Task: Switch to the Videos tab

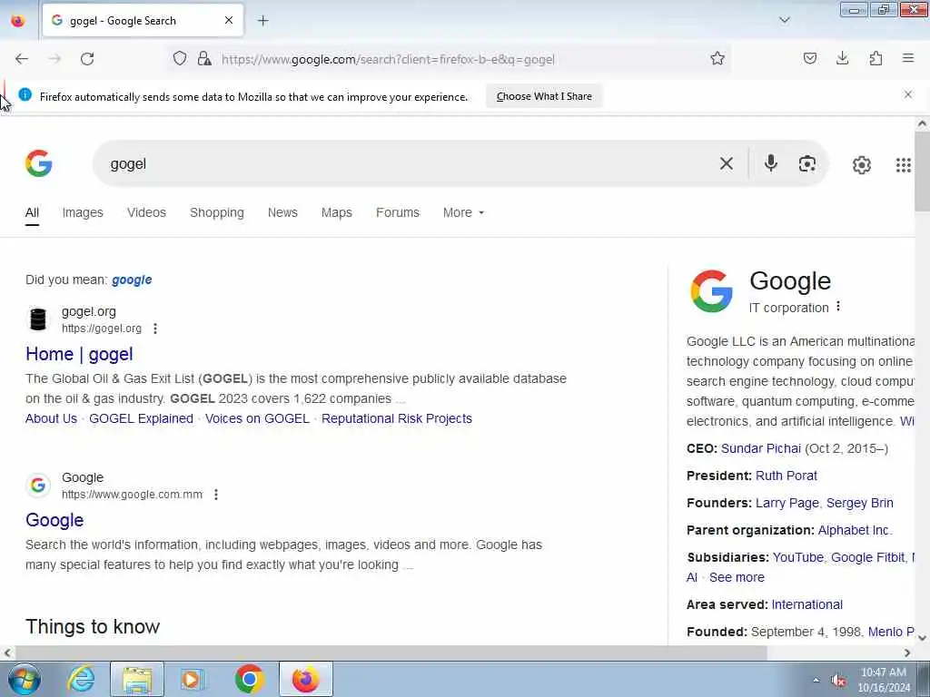Action: point(146,212)
